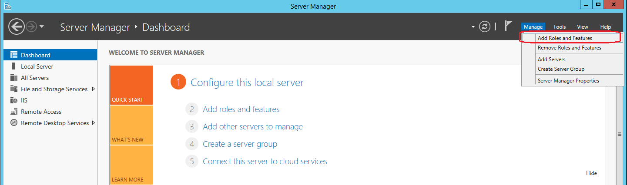
Task: Click Create a server group link
Action: 240,144
